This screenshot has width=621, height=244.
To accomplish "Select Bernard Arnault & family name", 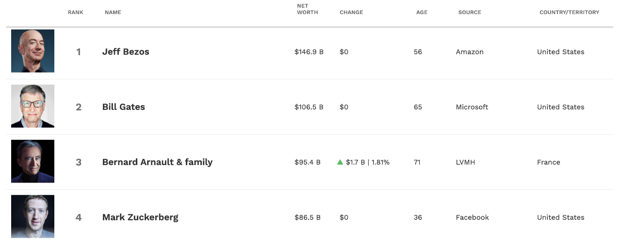I will [157, 162].
